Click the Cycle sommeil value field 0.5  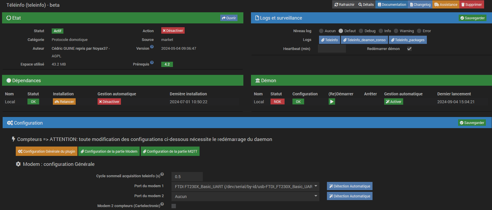pyautogui.click(x=187, y=177)
